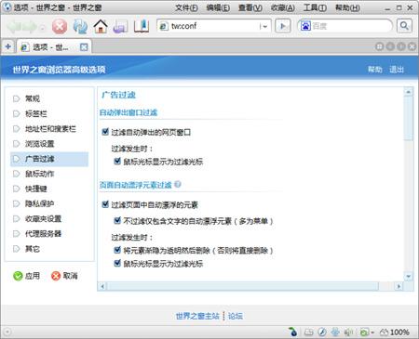Open the 代理服务器 options category
Screen dimensions: 419x339
[x=43, y=233]
